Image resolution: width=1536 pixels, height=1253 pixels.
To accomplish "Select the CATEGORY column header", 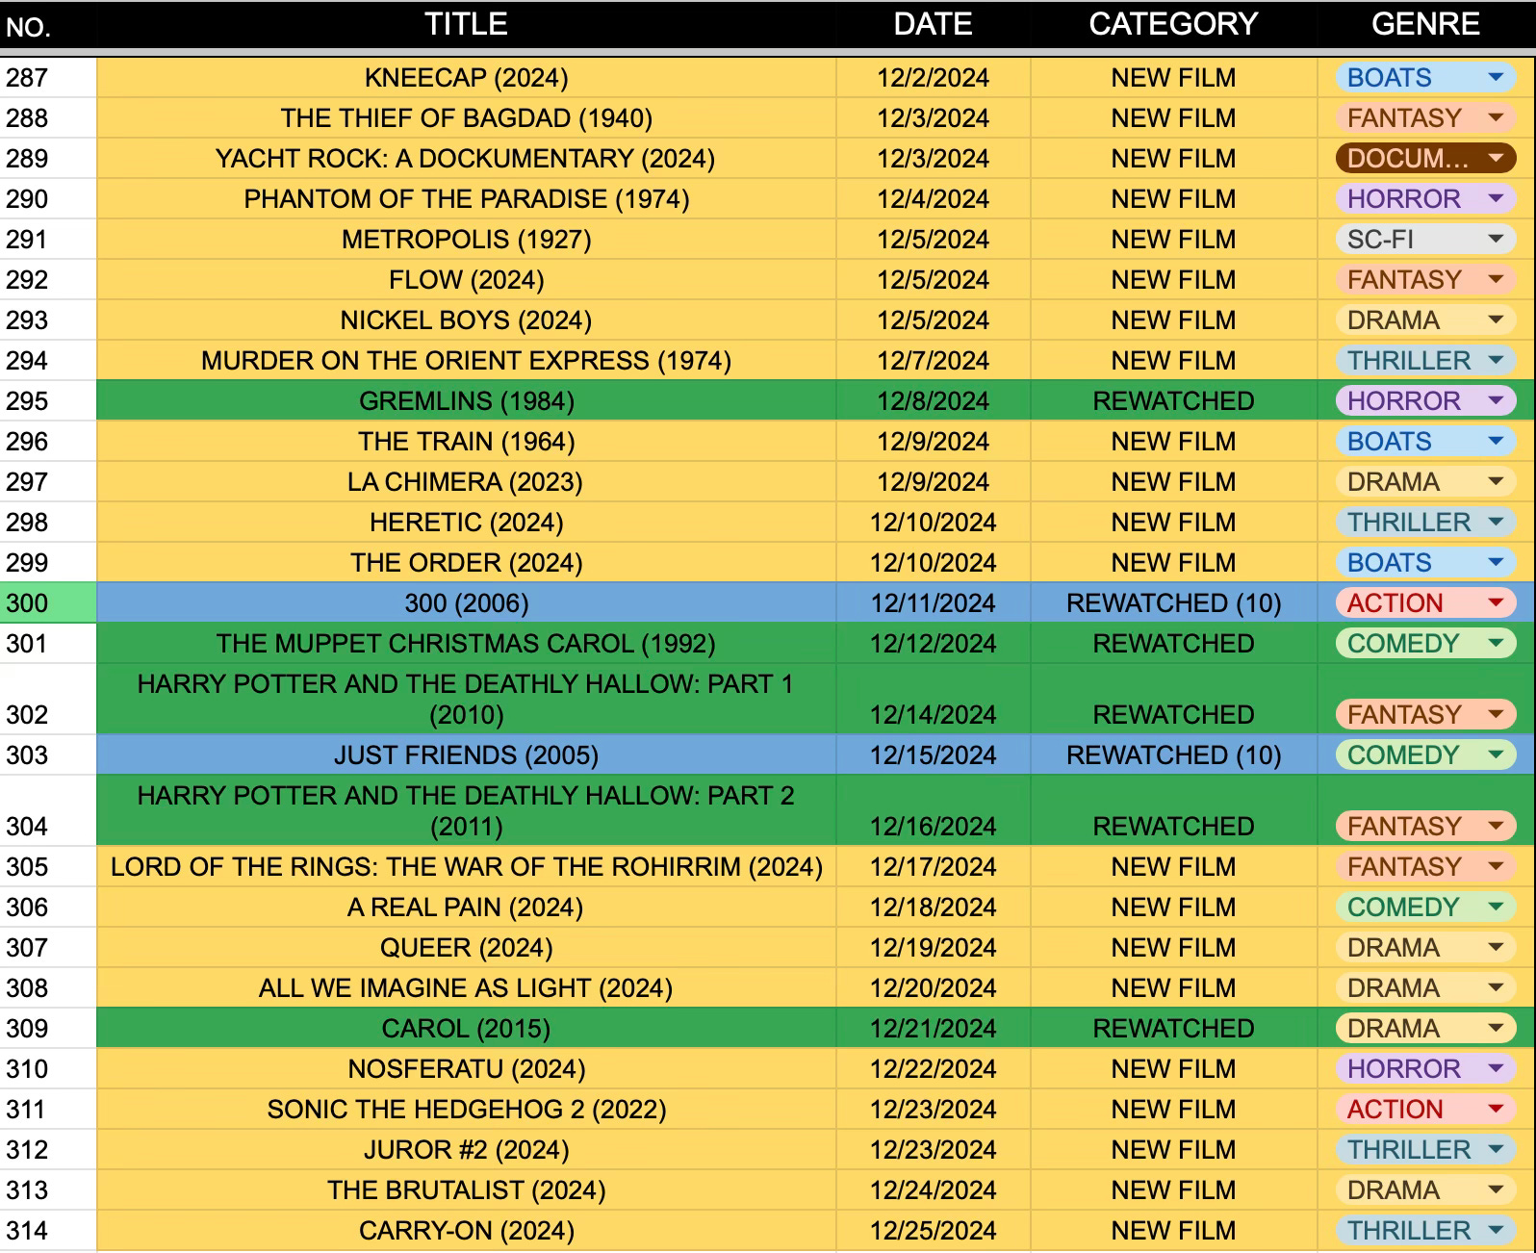I will (1174, 24).
